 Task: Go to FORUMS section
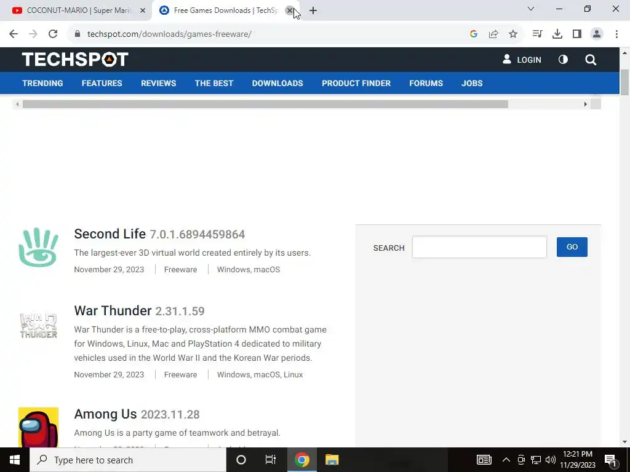[x=426, y=83]
